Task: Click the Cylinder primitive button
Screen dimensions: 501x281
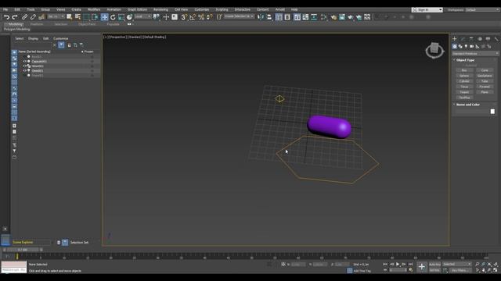Action: (x=464, y=81)
